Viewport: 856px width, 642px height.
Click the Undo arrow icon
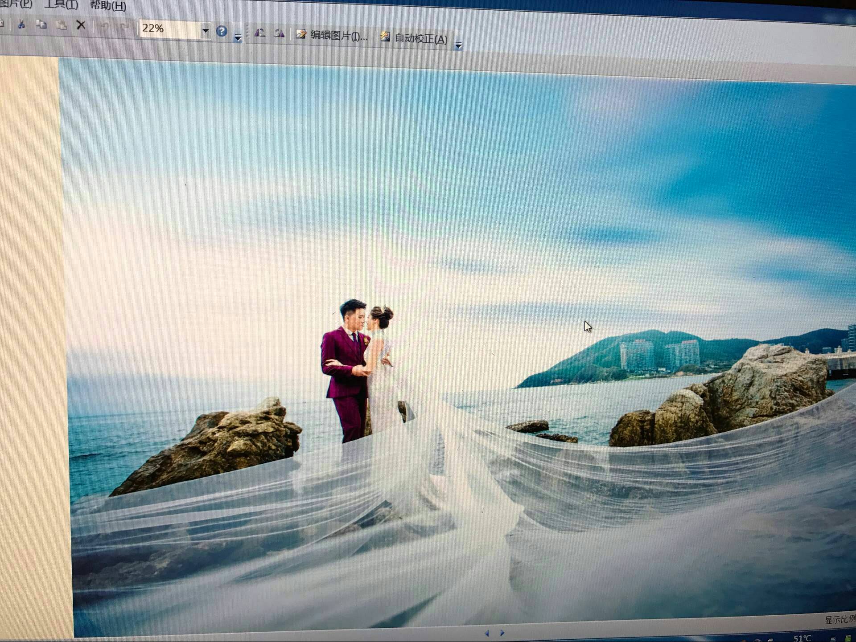pyautogui.click(x=105, y=27)
